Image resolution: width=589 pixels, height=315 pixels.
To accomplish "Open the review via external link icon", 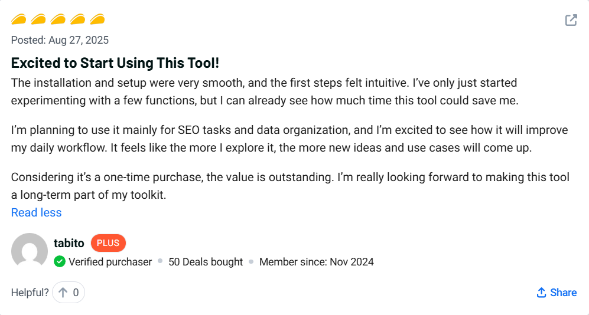I will [x=571, y=21].
